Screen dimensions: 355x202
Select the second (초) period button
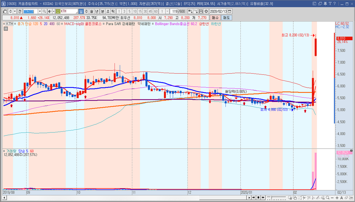click(x=108, y=11)
